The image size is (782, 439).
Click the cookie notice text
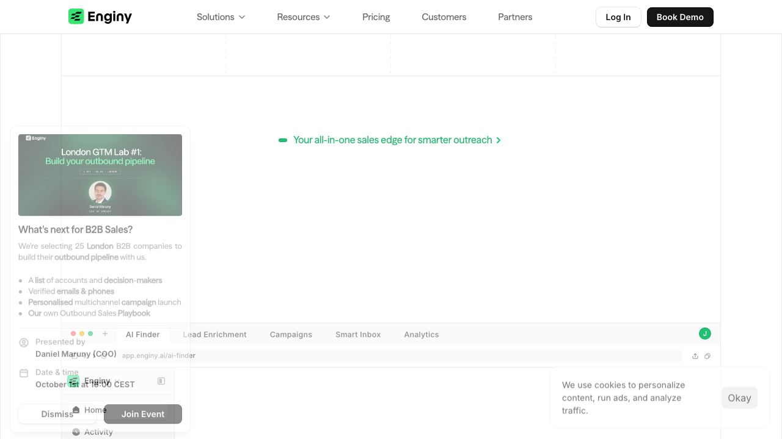[x=623, y=398]
